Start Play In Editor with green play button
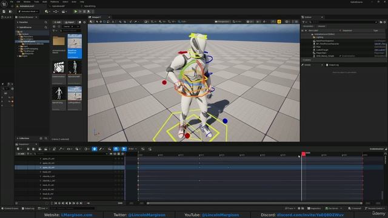 (x=76, y=12)
